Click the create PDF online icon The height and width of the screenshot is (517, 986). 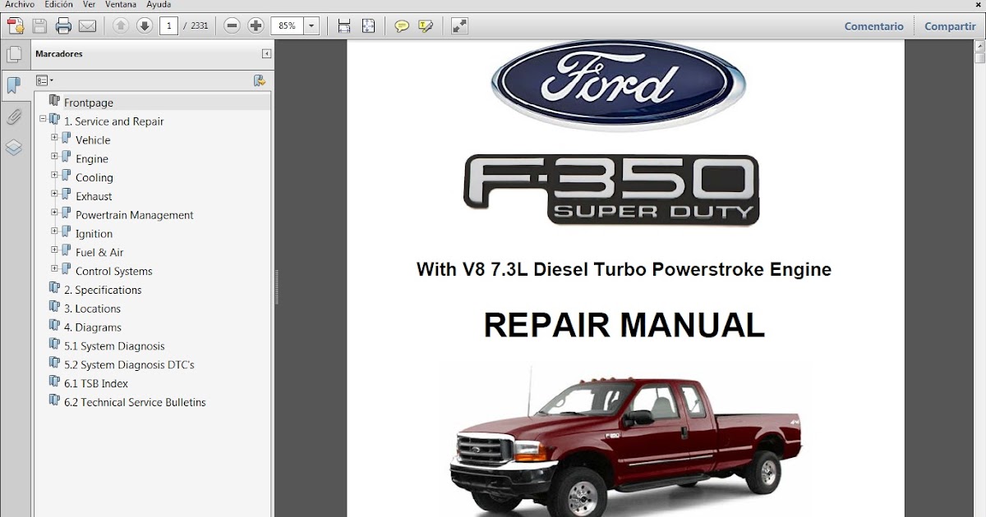pyautogui.click(x=15, y=26)
